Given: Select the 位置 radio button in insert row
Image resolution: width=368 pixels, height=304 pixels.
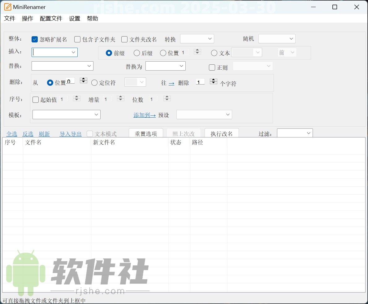Looking at the screenshot, I should coord(163,53).
